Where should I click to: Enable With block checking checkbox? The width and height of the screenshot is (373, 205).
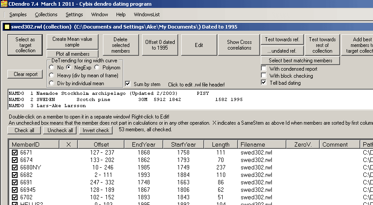tap(263, 76)
